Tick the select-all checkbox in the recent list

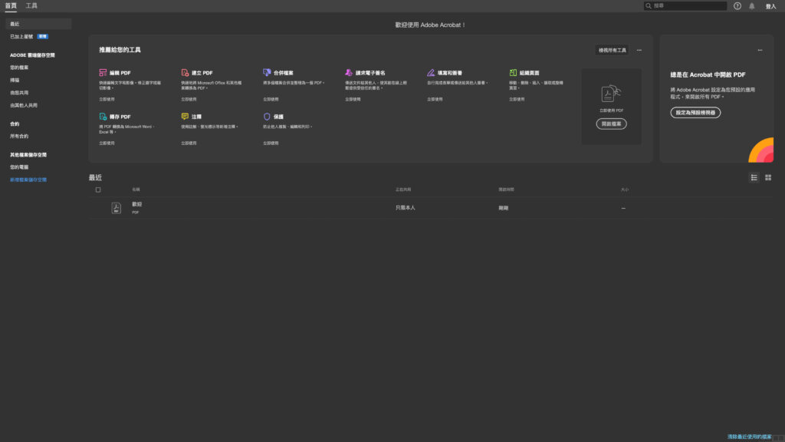click(x=98, y=190)
